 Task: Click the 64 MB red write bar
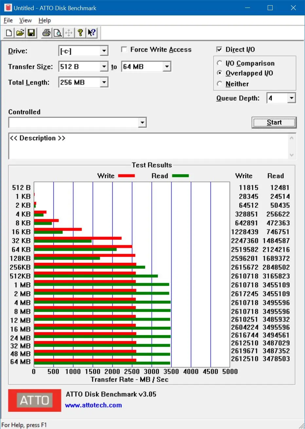tap(85, 360)
